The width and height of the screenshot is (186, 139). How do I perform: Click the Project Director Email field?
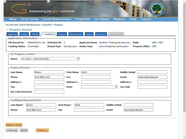point(152,77)
